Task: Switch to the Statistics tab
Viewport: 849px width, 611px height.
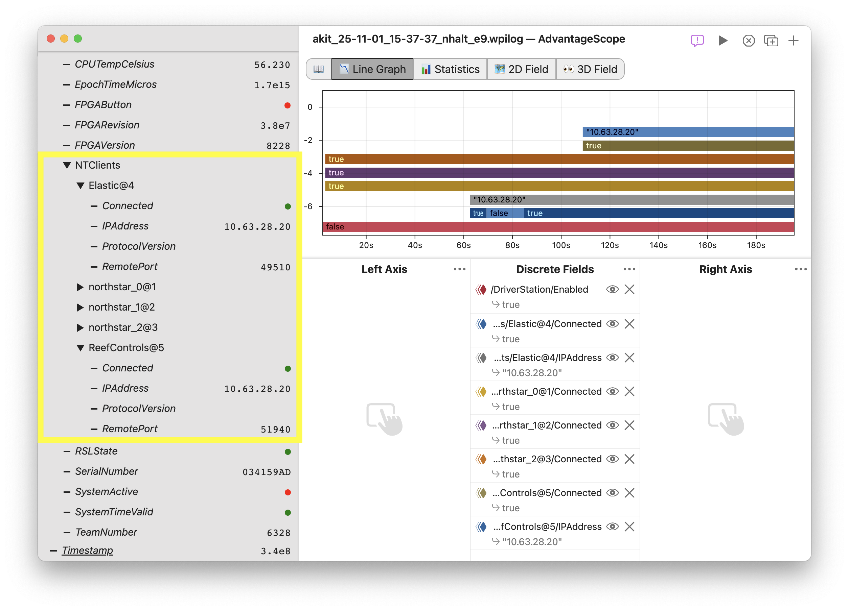Action: pyautogui.click(x=450, y=69)
